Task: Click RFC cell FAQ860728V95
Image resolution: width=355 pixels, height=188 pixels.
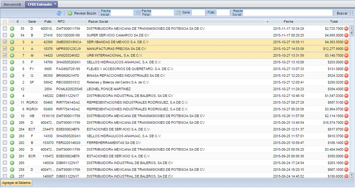Action: (68, 69)
